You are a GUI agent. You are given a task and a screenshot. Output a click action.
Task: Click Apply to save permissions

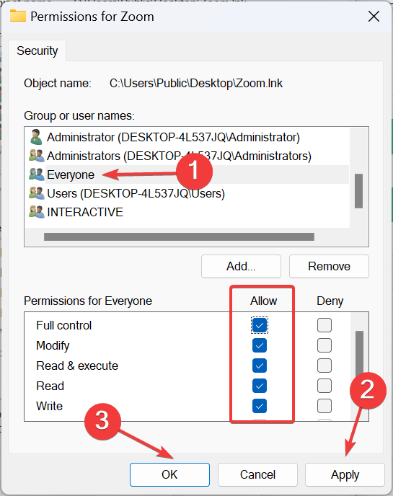(345, 474)
